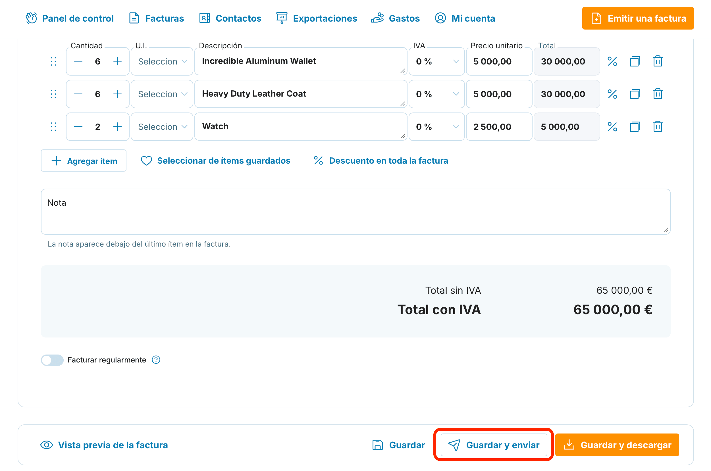Apply discount to the Watch row
Image resolution: width=711 pixels, height=471 pixels.
point(612,127)
